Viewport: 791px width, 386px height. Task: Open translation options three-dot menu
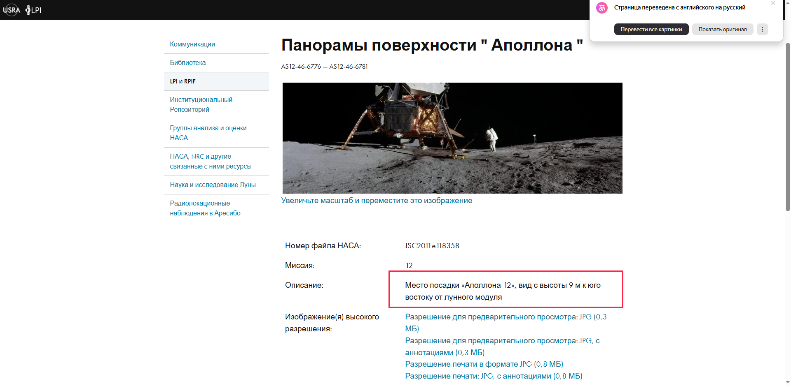[x=762, y=29]
